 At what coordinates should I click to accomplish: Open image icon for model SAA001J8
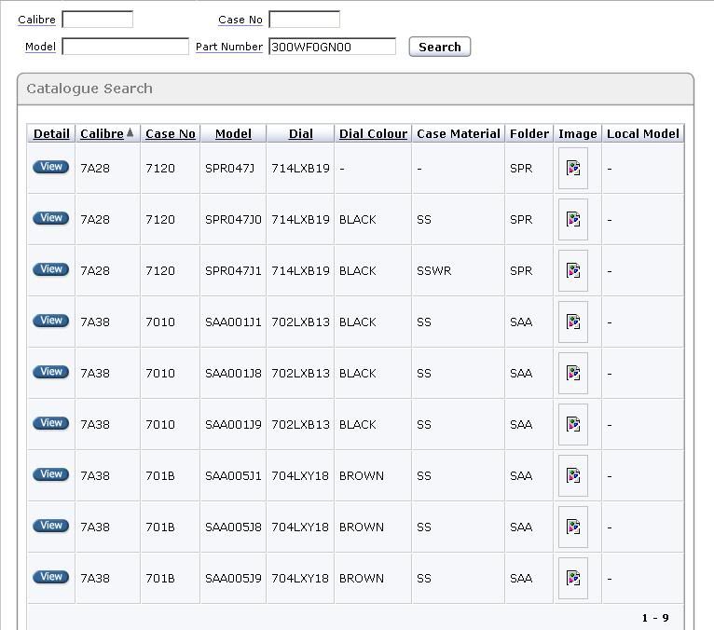tap(573, 374)
